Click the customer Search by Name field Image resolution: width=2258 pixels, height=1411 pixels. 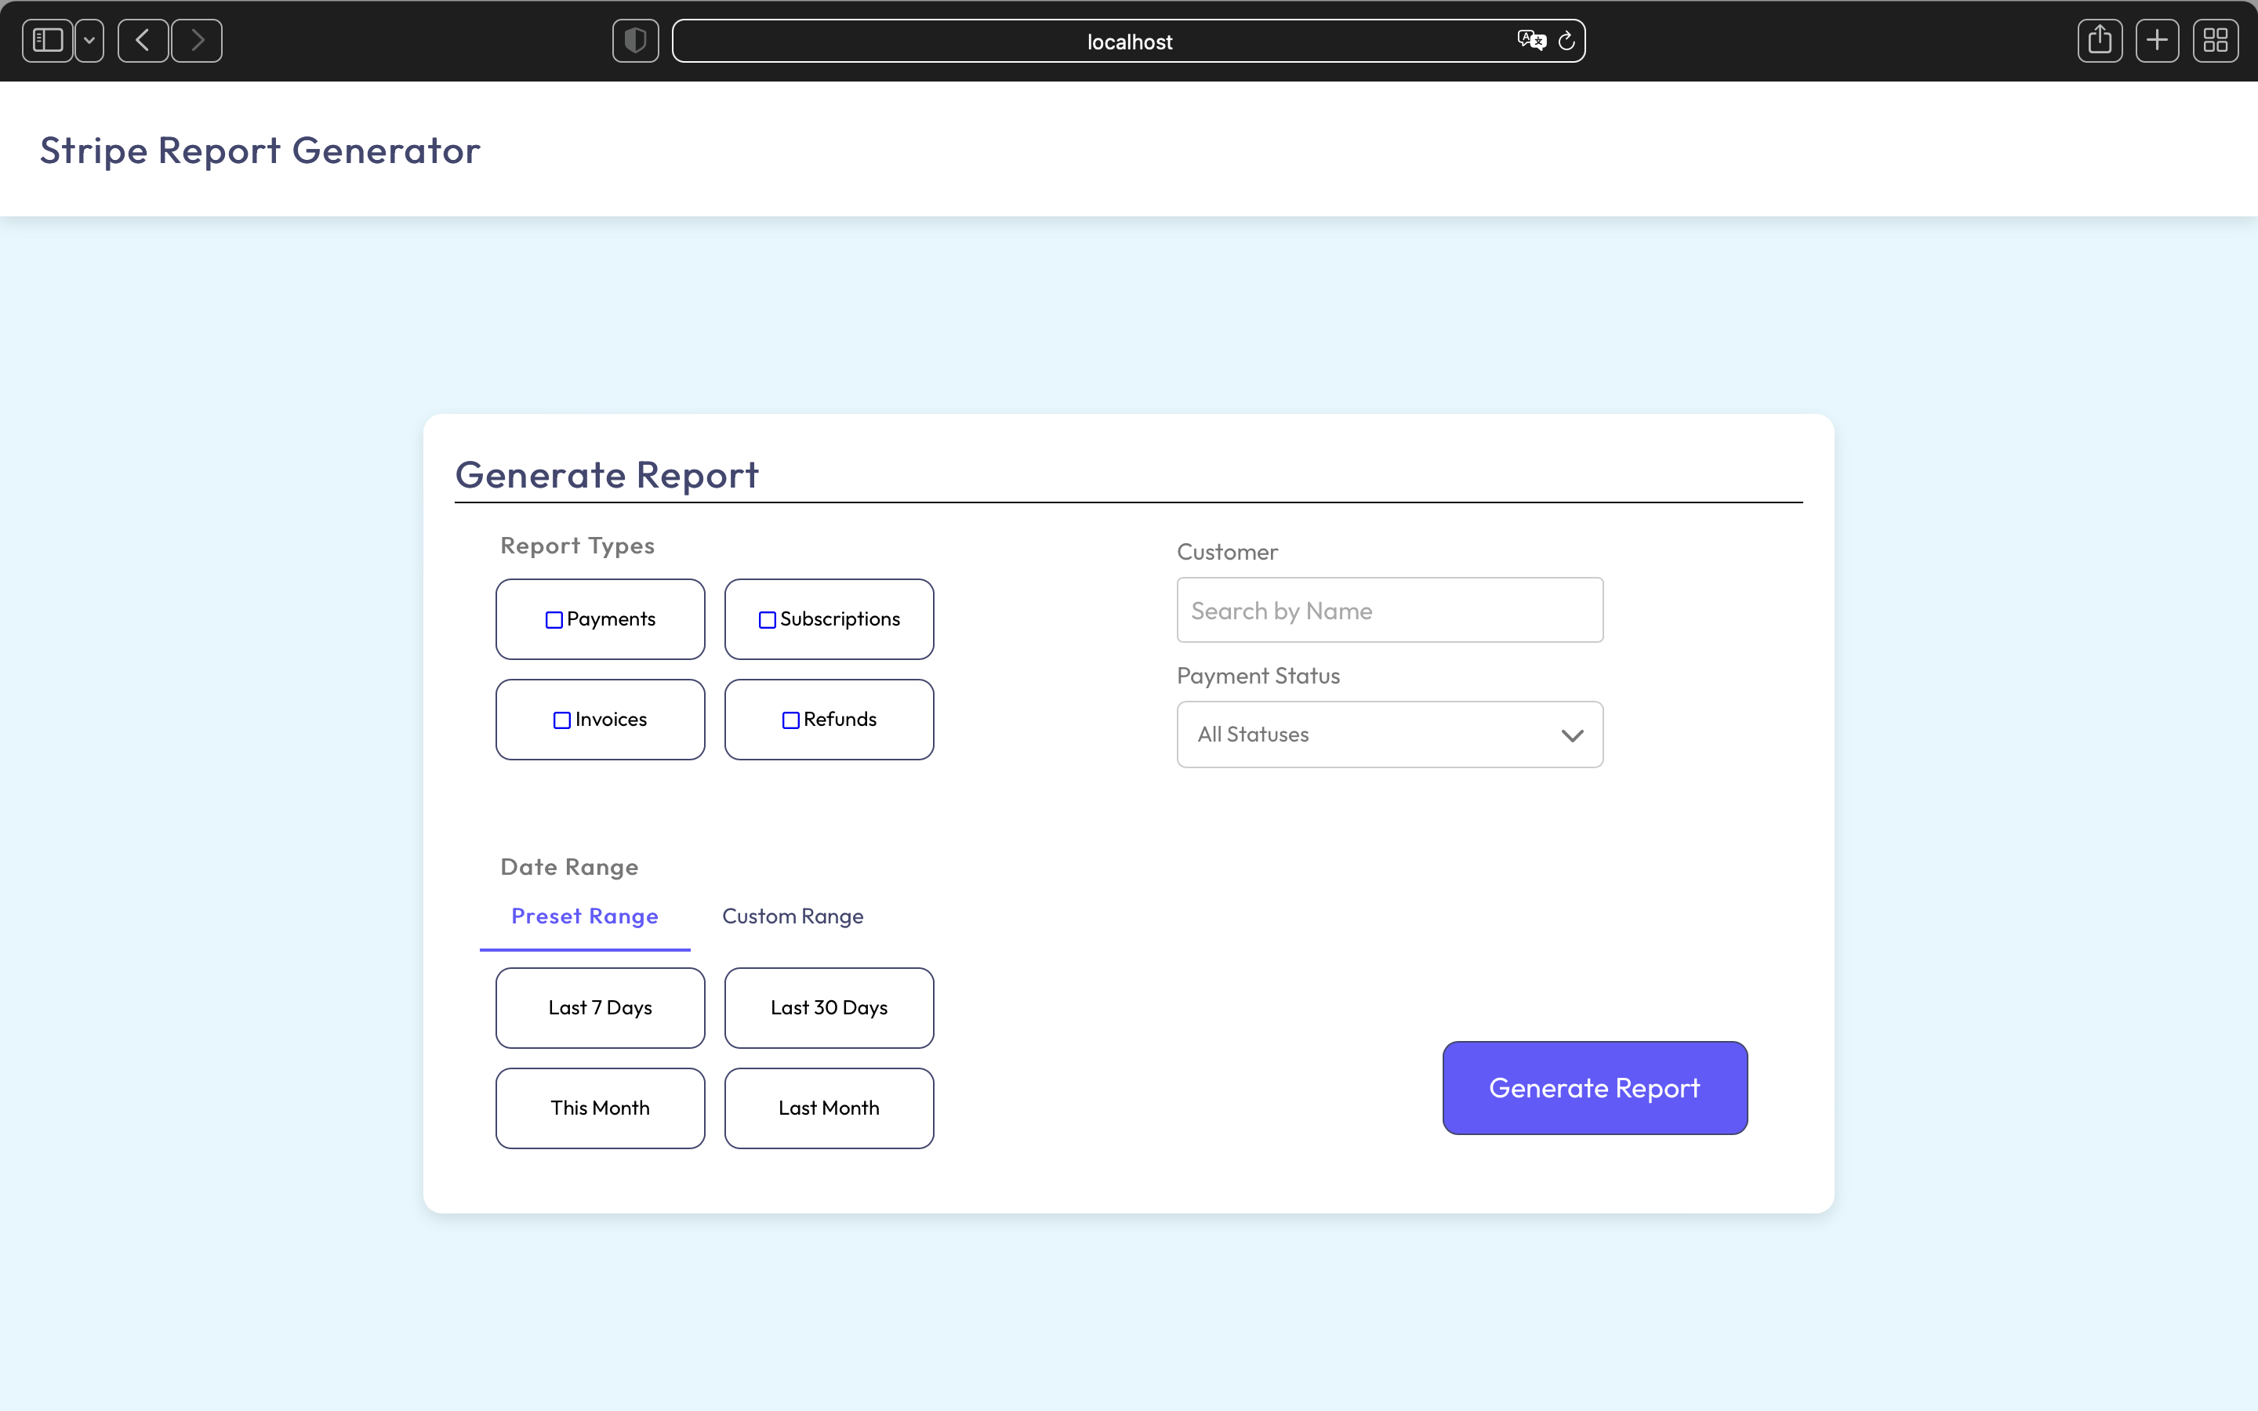pos(1389,609)
